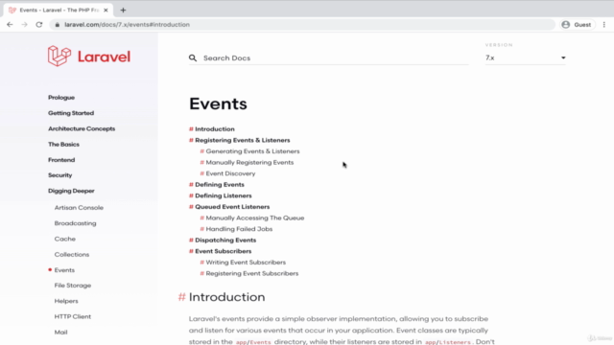This screenshot has width=614, height=345.
Task: Jump to Queued Event Listeners
Action: tap(232, 207)
